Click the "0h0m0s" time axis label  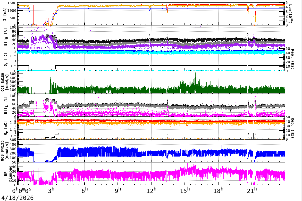tap(22, 191)
